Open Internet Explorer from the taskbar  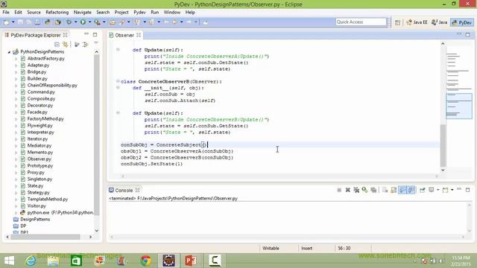[x=31, y=261]
